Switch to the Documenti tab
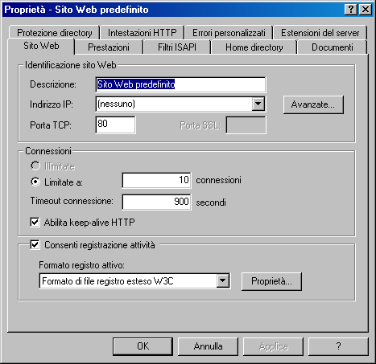 pos(333,47)
